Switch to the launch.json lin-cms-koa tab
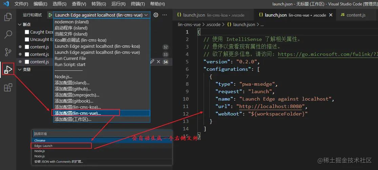378x170 pixels. 213,15
